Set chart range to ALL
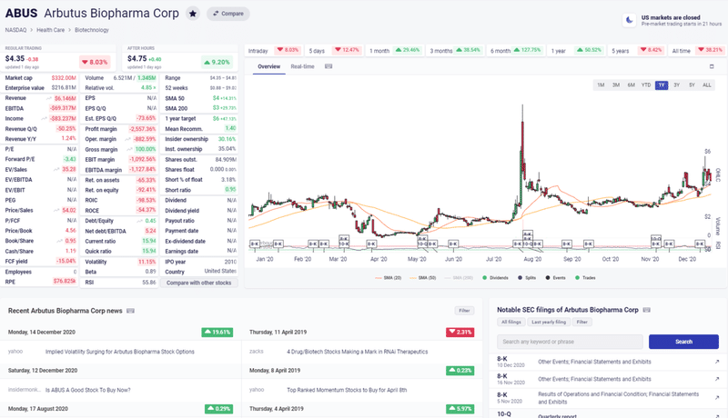 click(x=707, y=85)
